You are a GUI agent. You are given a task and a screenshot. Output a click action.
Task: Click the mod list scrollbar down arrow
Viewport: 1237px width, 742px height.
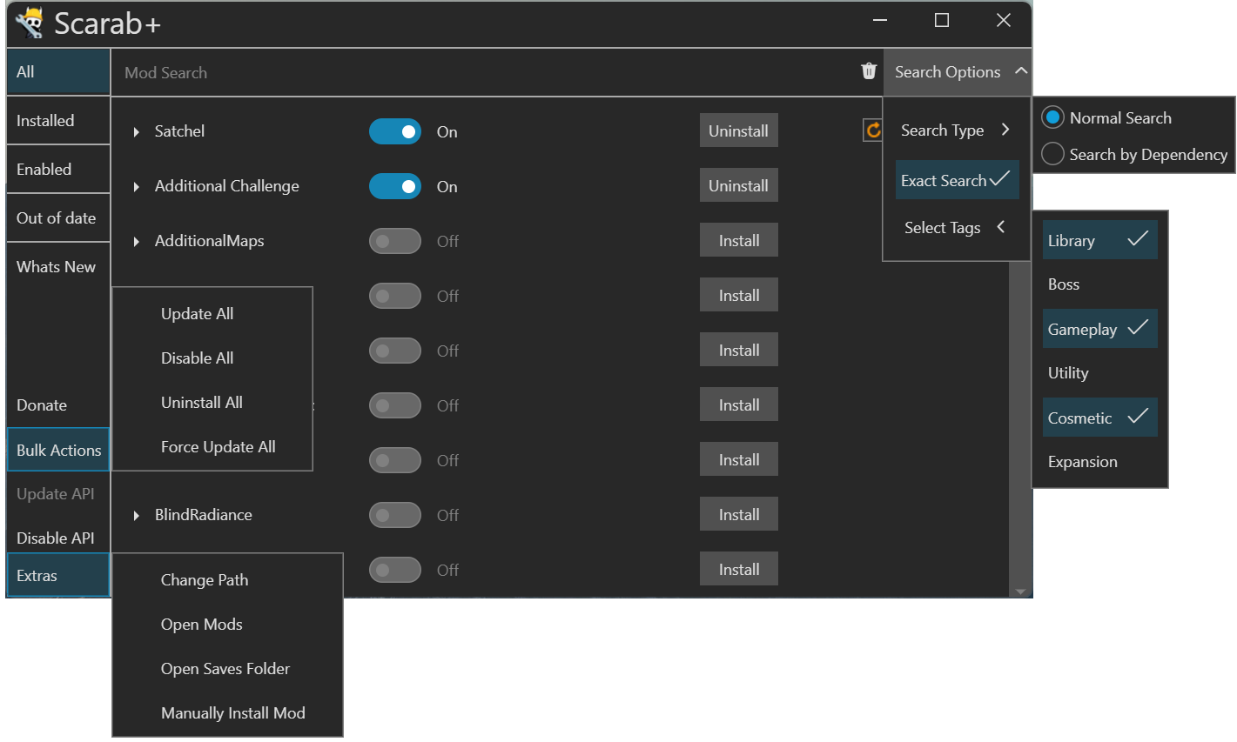[x=1020, y=592]
